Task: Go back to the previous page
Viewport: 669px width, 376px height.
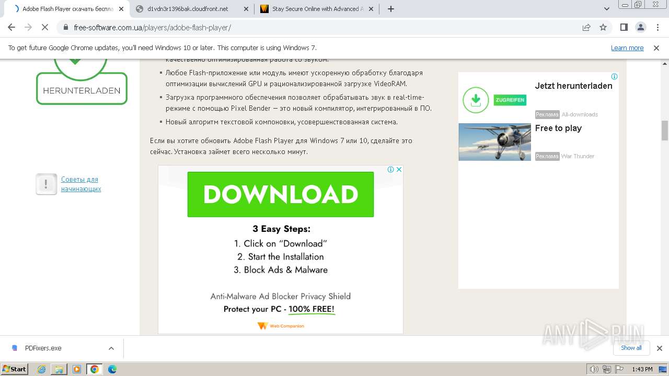Action: pyautogui.click(x=11, y=27)
